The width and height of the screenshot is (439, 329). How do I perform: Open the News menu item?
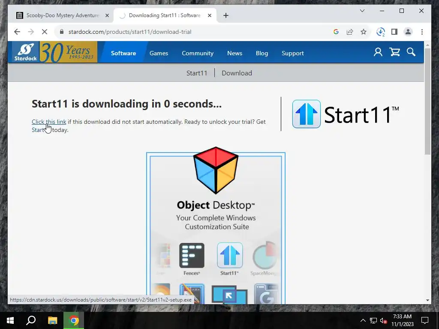pyautogui.click(x=235, y=53)
